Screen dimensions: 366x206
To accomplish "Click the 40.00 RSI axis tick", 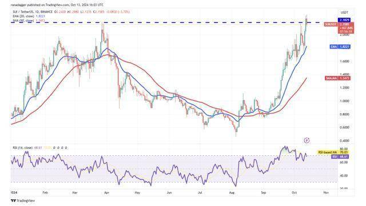I will click(x=344, y=176).
